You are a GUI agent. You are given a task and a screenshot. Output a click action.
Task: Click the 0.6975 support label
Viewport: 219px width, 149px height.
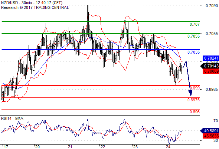point(193,100)
